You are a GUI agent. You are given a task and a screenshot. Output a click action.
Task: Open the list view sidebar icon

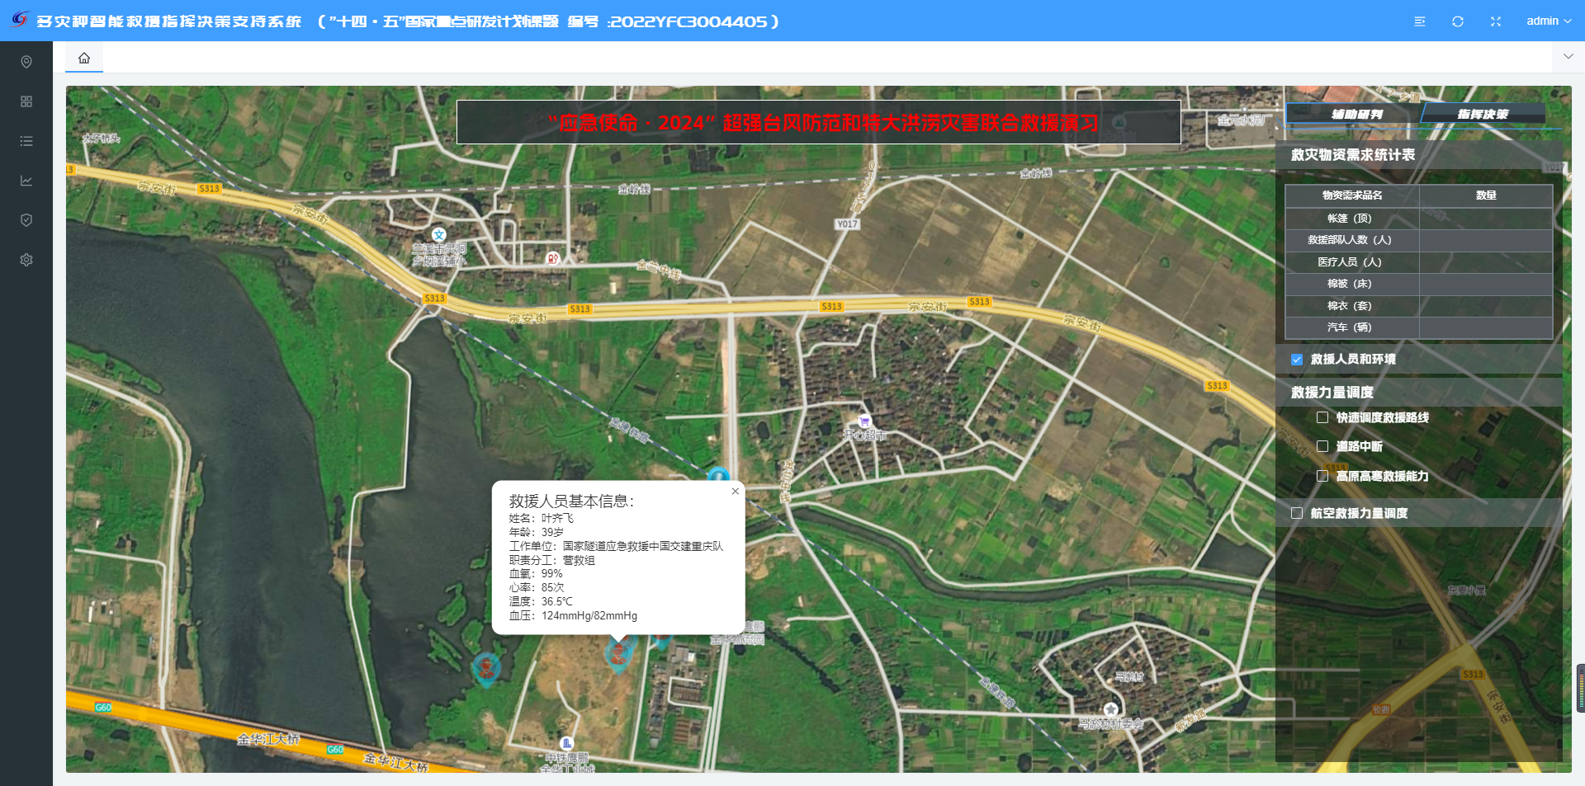coord(26,141)
